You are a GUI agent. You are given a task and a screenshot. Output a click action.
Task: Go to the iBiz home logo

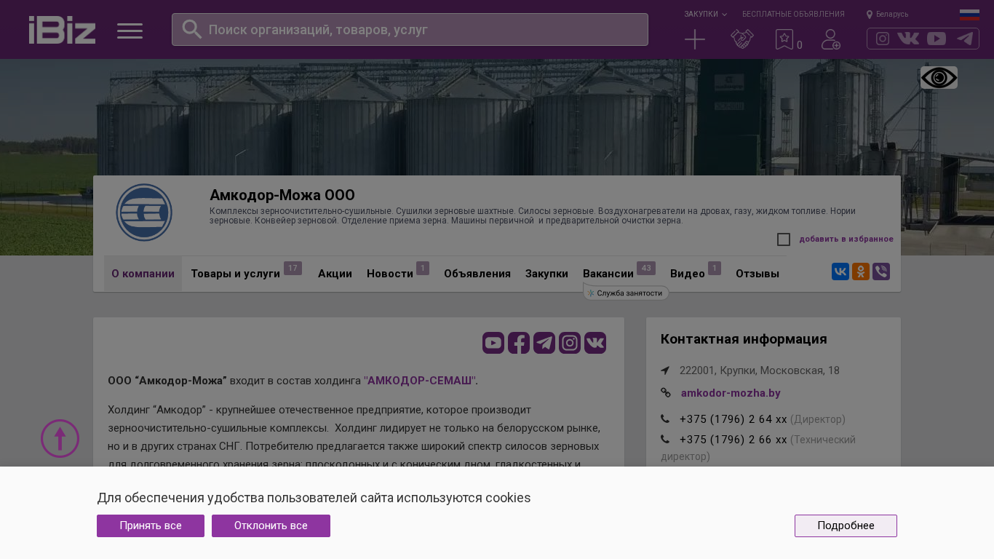(62, 30)
